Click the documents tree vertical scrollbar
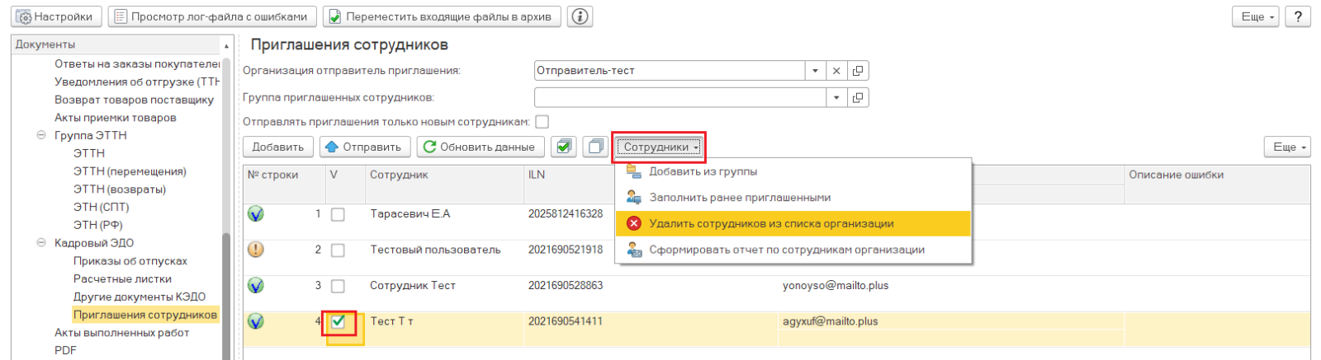1321x360 pixels. (226, 297)
